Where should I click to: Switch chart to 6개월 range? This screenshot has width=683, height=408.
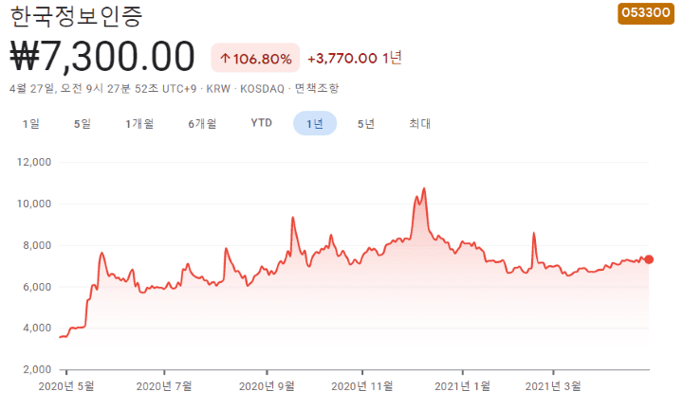click(202, 124)
